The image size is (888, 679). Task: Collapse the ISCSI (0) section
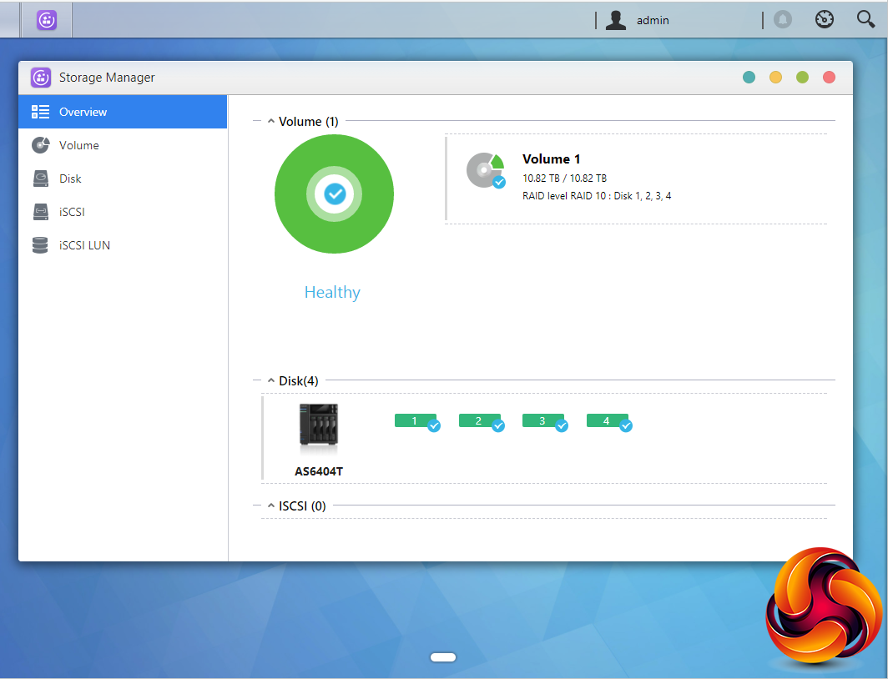click(271, 505)
